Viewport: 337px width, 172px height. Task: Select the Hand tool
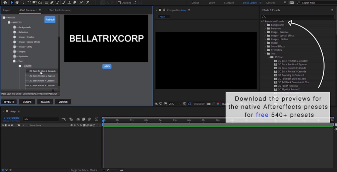point(17,3)
